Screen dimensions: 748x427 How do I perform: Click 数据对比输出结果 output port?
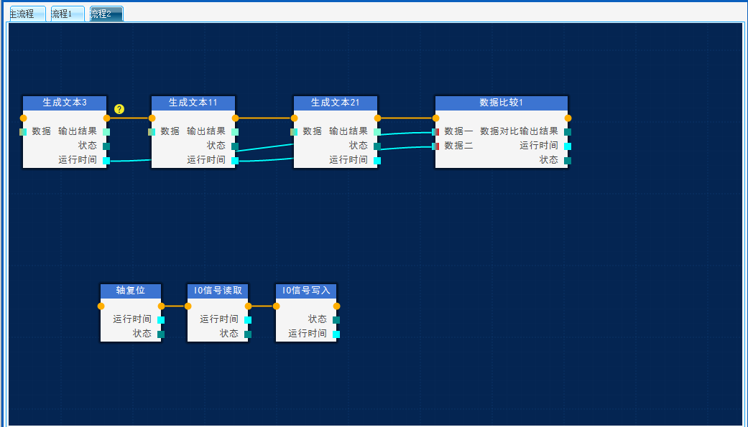pyautogui.click(x=568, y=132)
